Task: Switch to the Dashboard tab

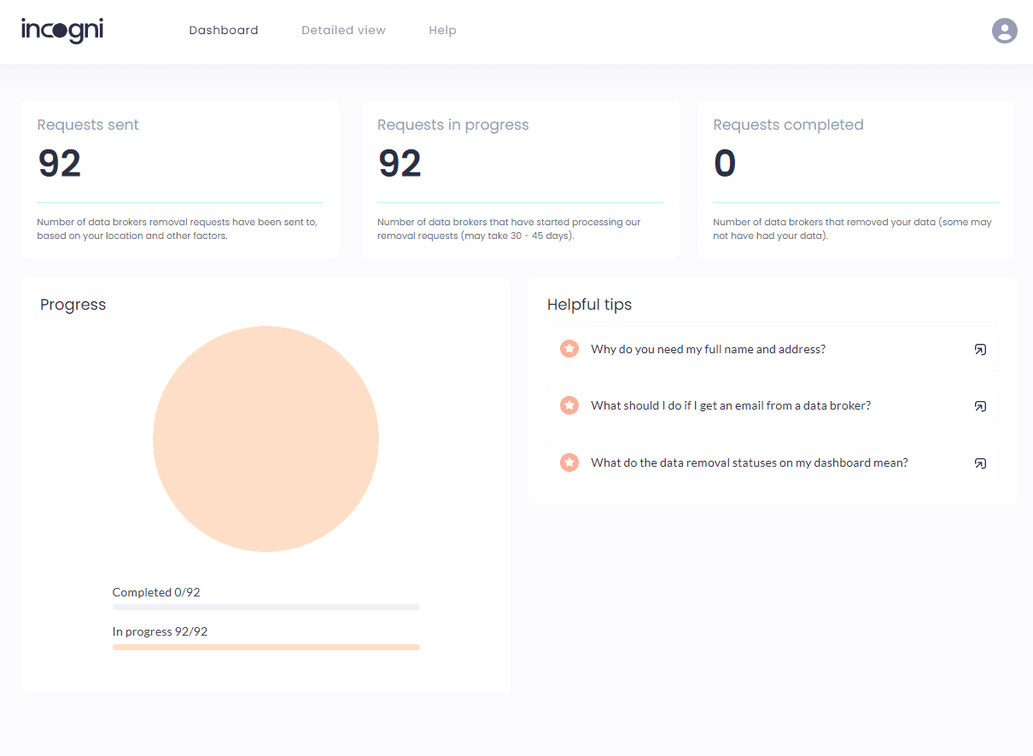Action: tap(223, 30)
